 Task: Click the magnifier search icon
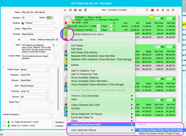148,10
